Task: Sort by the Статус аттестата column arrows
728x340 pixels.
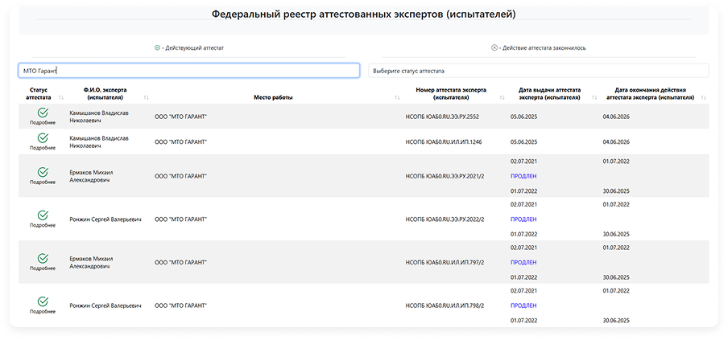Action: pyautogui.click(x=61, y=98)
